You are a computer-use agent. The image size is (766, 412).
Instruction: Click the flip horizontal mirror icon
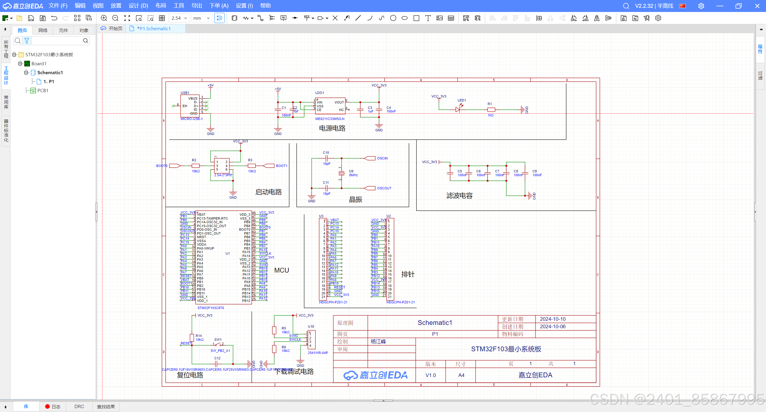tap(597, 18)
